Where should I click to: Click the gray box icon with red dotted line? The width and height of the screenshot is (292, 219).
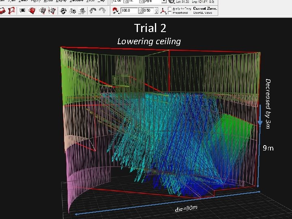point(52,11)
